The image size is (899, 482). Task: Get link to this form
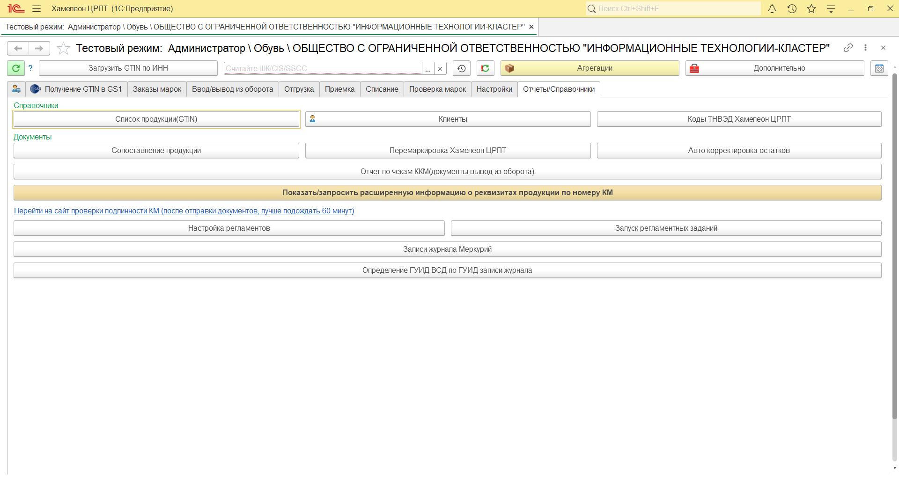[848, 48]
